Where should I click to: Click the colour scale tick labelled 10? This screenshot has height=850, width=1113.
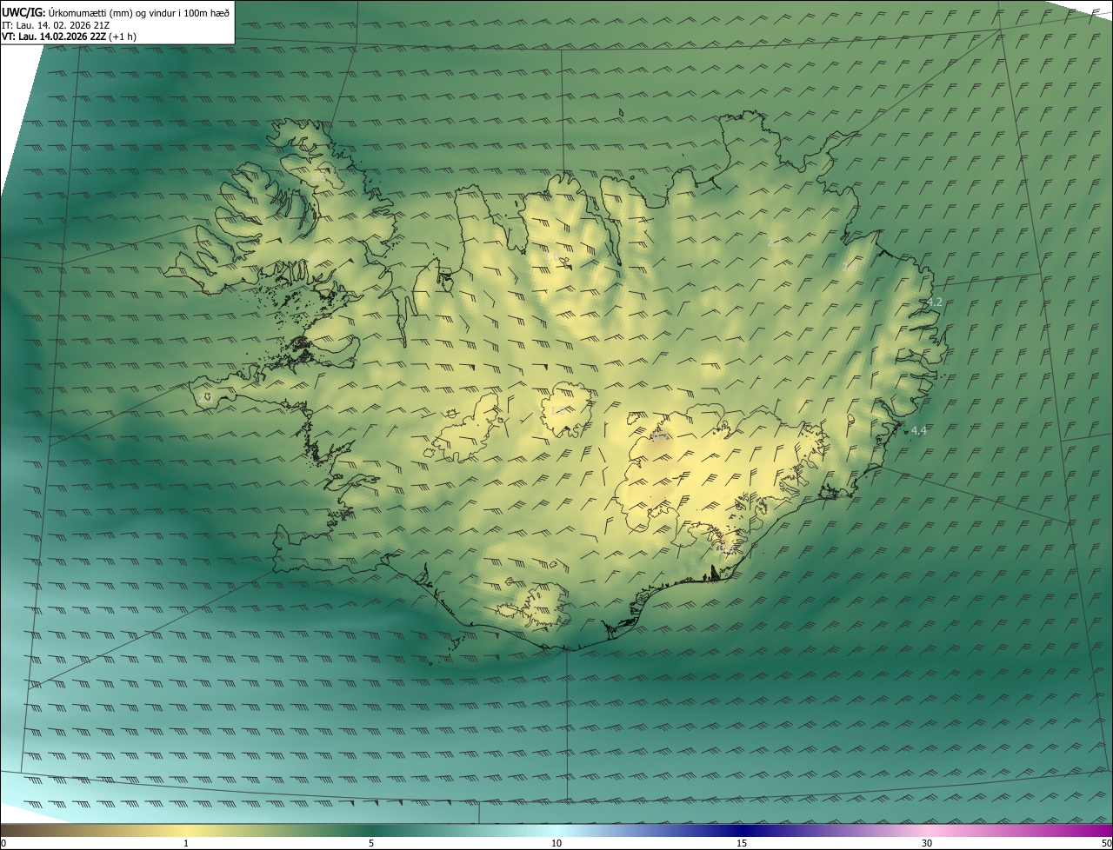(556, 843)
